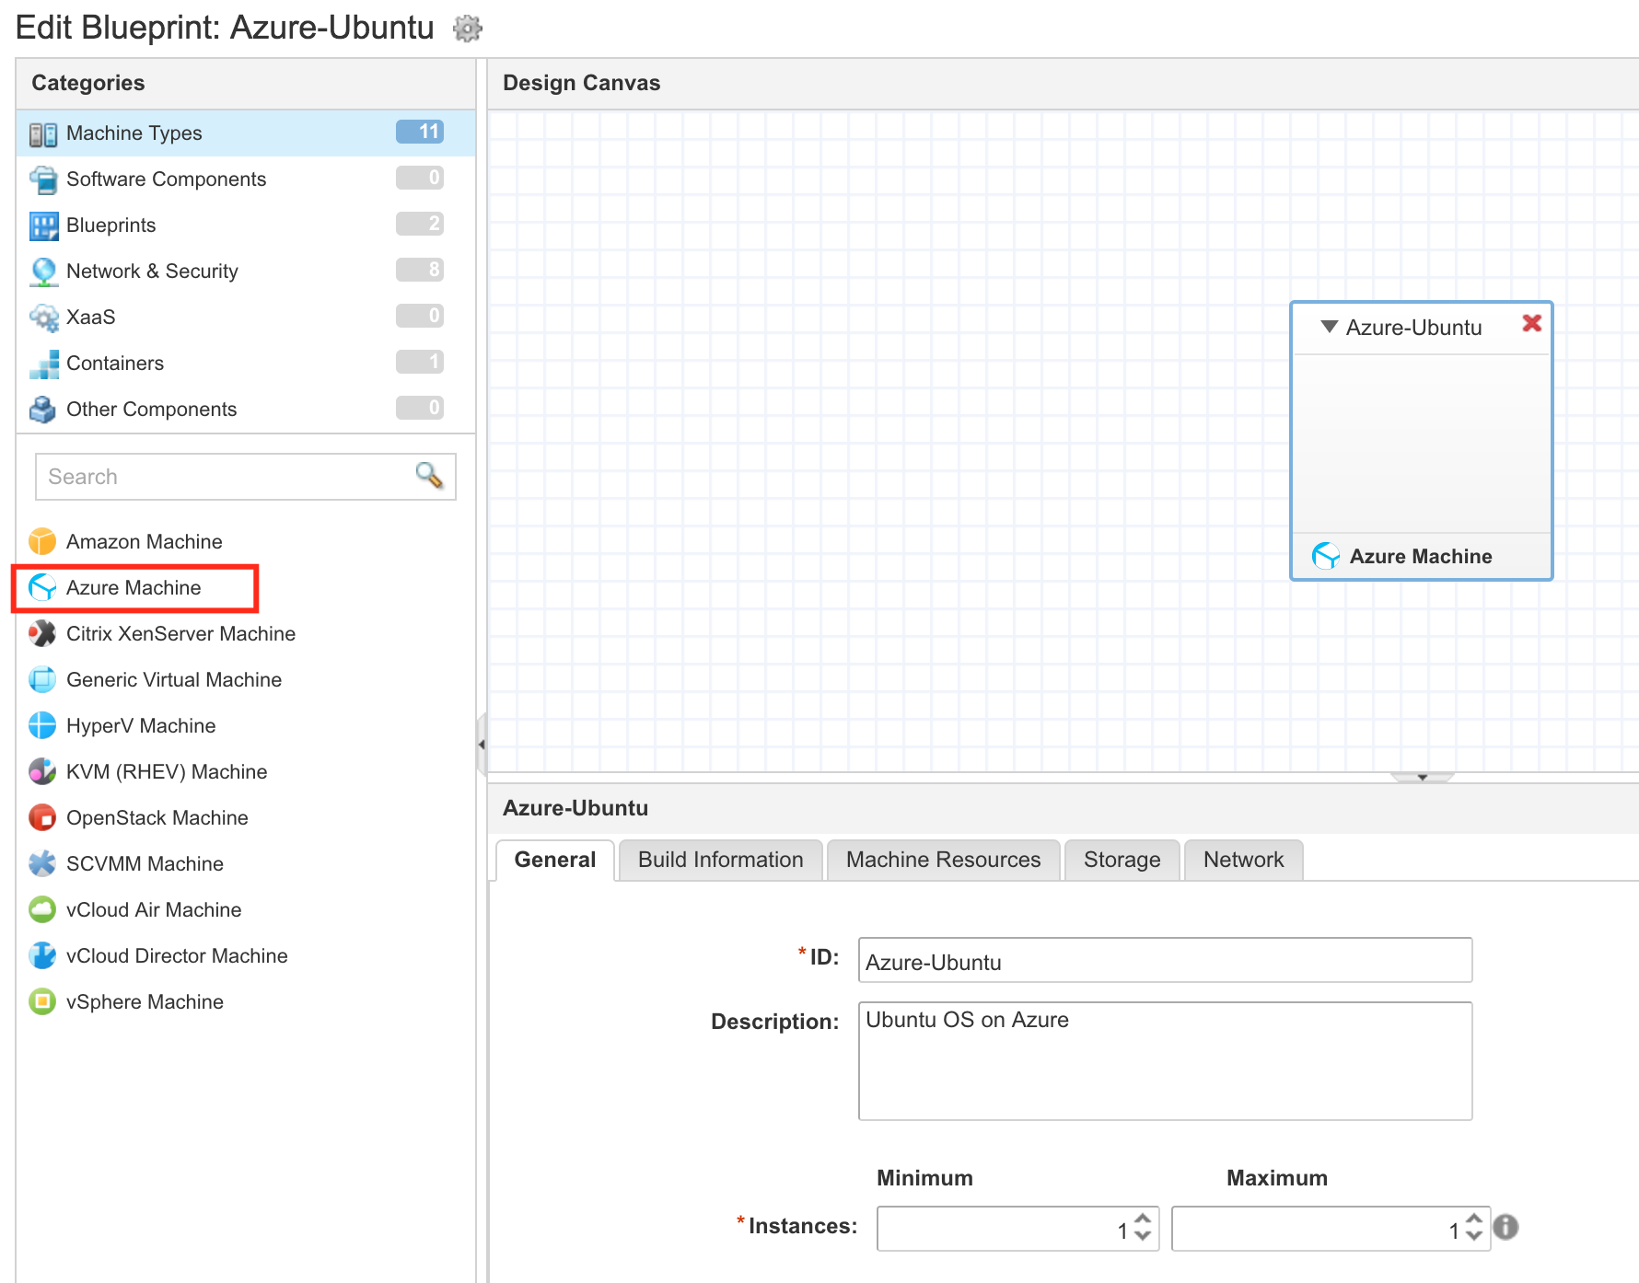Collapse the design canvas bottom splitter arrow

(1422, 778)
